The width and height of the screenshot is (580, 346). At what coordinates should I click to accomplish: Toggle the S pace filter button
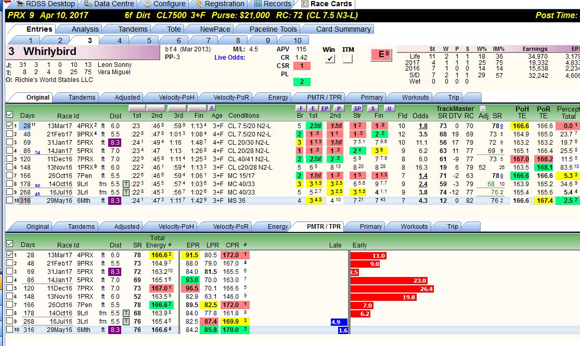tap(373, 108)
